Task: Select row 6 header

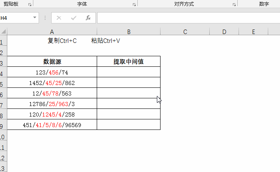Action: coord(3,93)
